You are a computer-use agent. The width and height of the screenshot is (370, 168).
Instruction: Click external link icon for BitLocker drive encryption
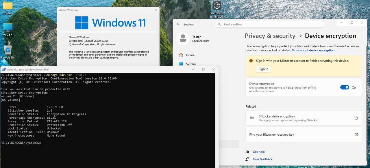coord(356,118)
